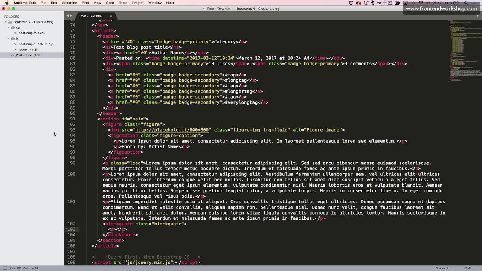This screenshot has width=482, height=271.
Task: Open jquery.min.js in sidebar
Action: pos(28,50)
